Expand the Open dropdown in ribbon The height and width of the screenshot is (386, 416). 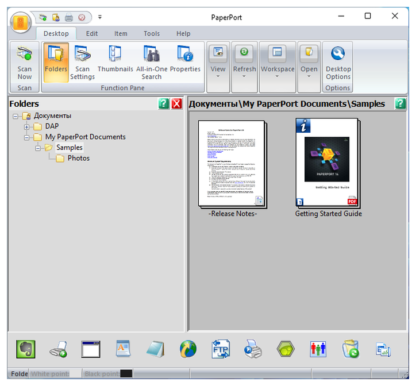tap(309, 67)
